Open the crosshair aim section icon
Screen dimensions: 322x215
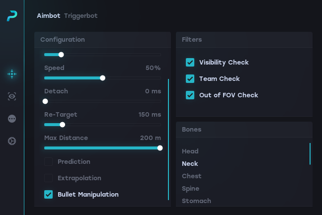tap(12, 74)
